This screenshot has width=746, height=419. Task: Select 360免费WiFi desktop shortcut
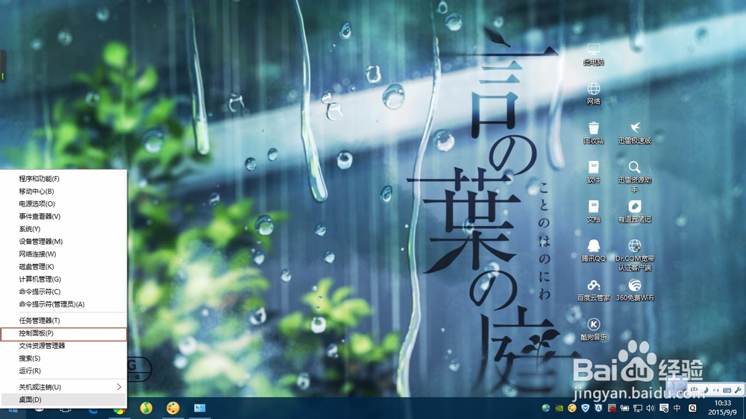point(634,290)
